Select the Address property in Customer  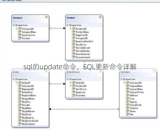pos(134,96)
